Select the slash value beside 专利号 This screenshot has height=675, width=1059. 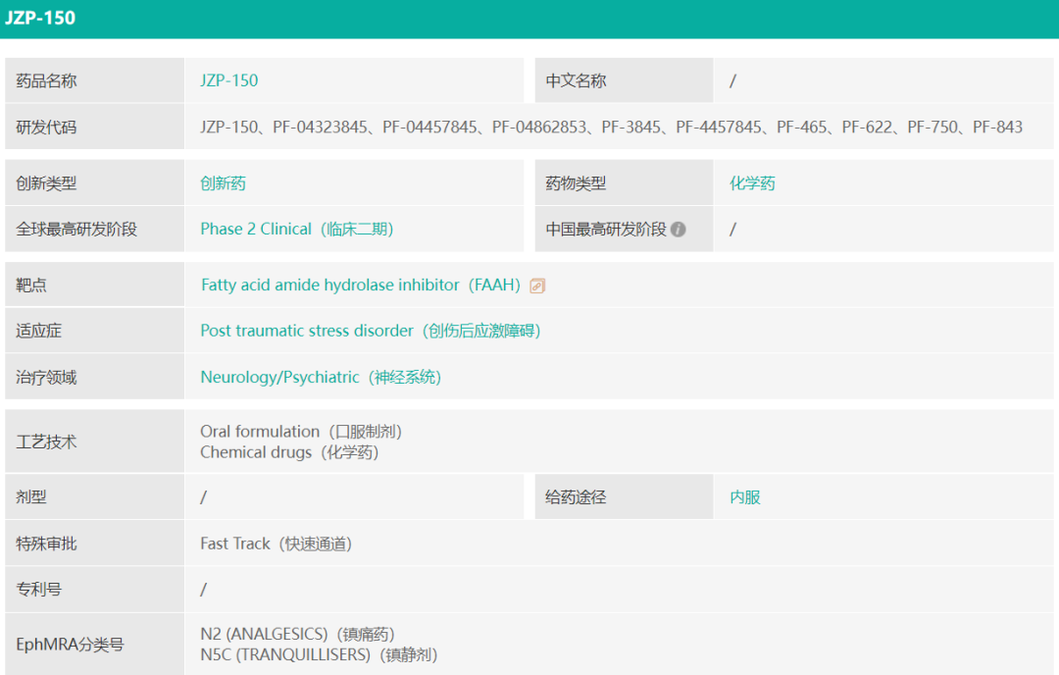click(x=203, y=590)
